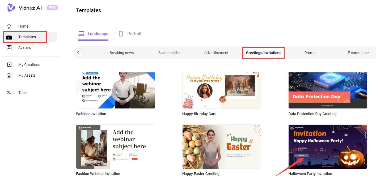Screen dimensions: 376x179
Task: Select the Social media category
Action: pos(169,53)
